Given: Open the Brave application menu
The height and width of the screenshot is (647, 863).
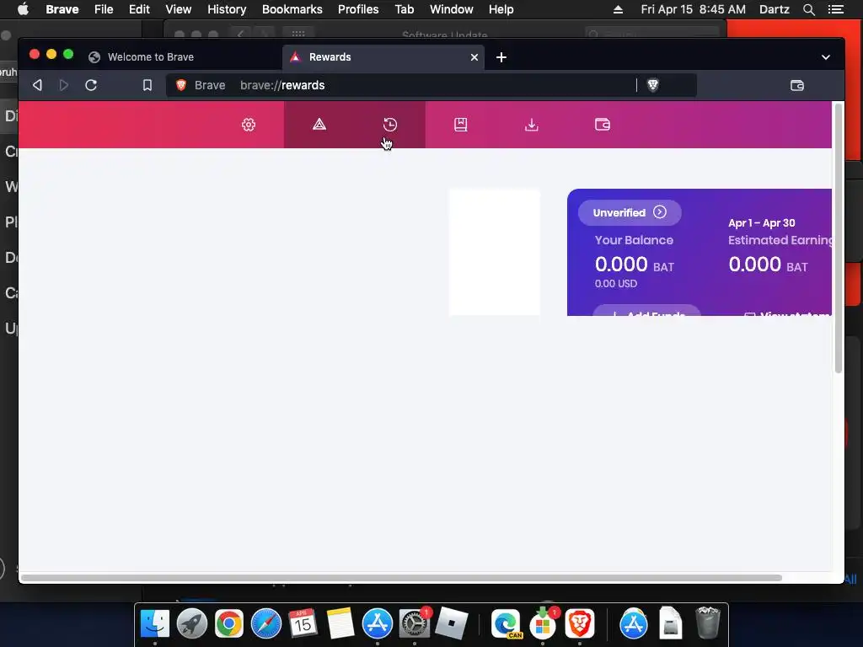Looking at the screenshot, I should (x=62, y=9).
